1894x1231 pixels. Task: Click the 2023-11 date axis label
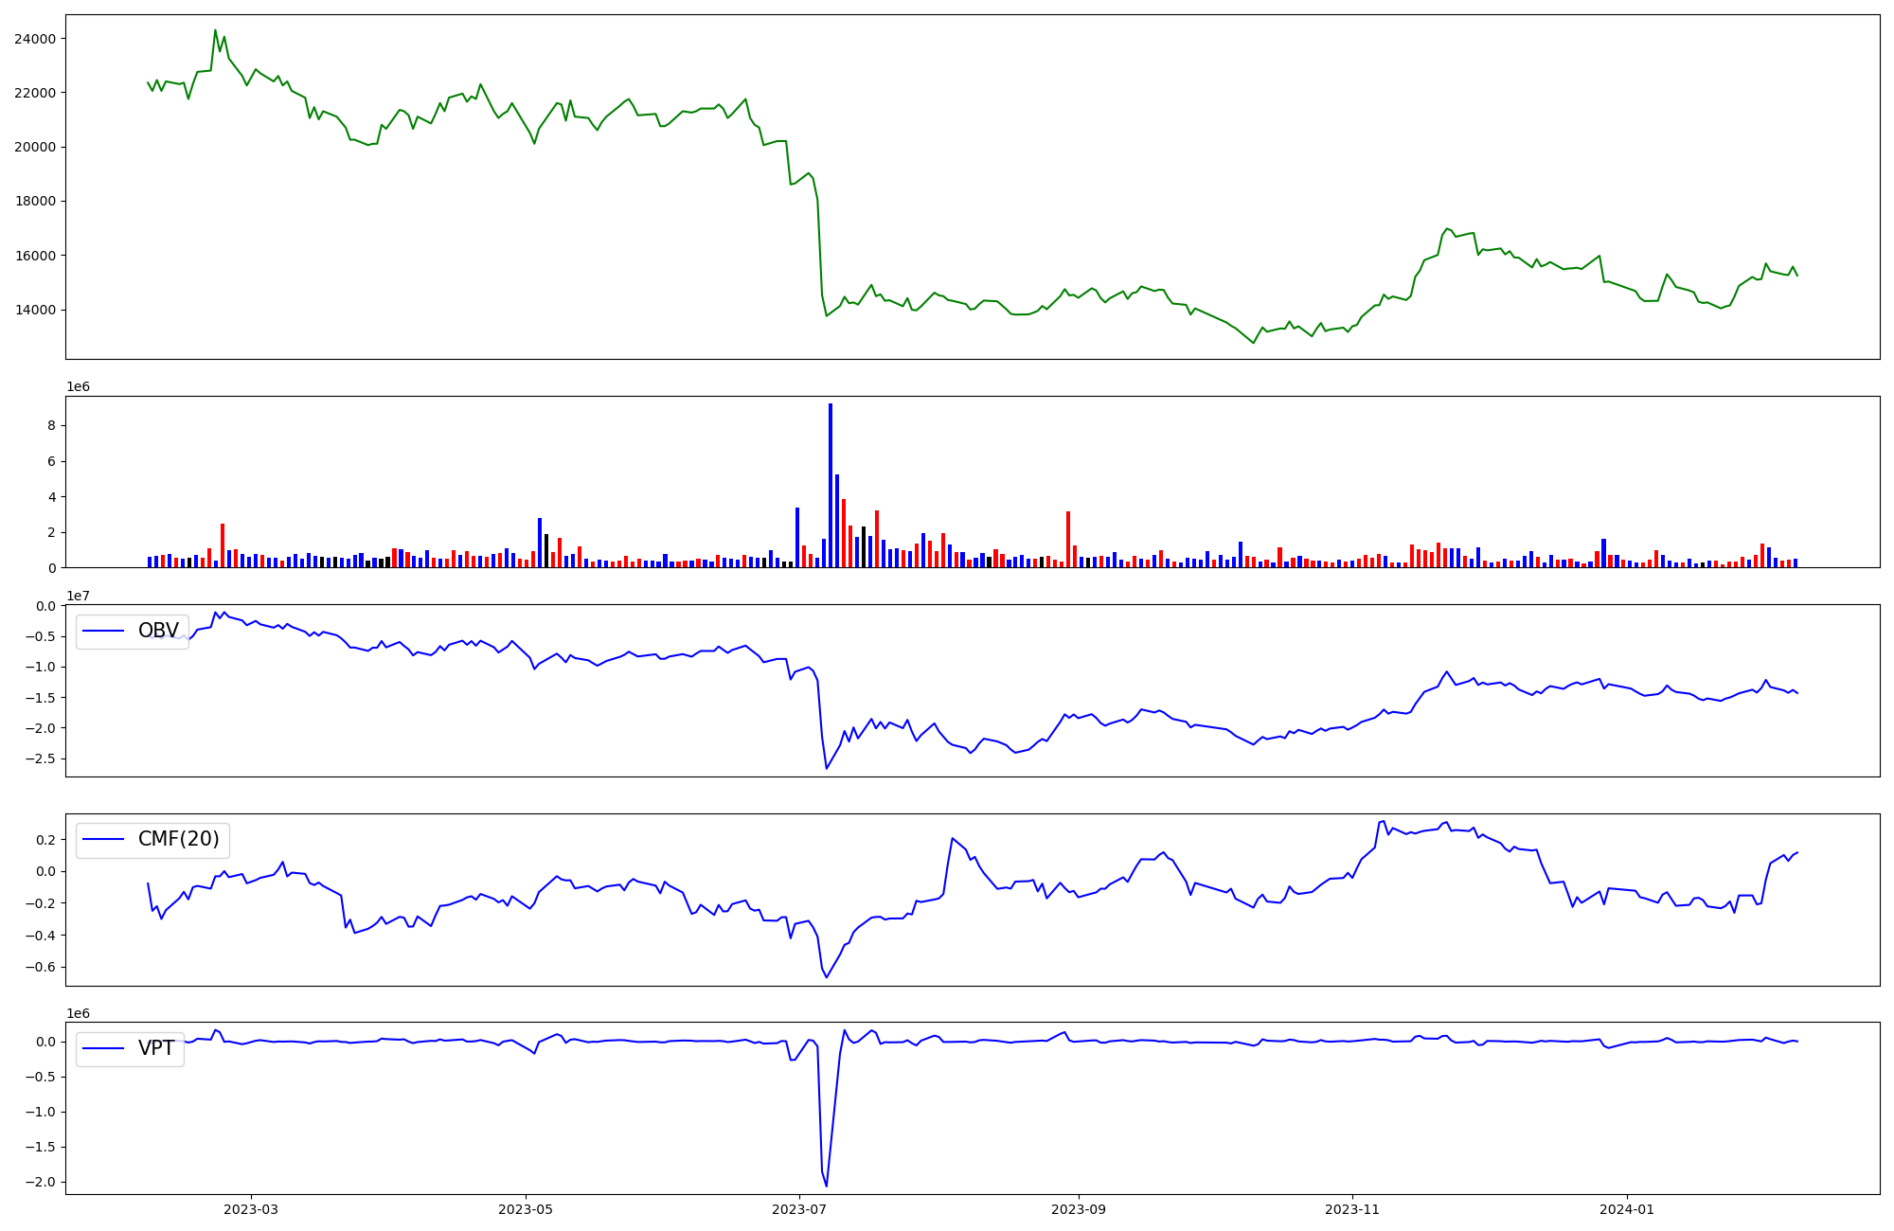coord(1352,1209)
